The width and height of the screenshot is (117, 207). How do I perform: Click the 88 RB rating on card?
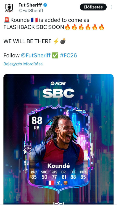click(37, 123)
